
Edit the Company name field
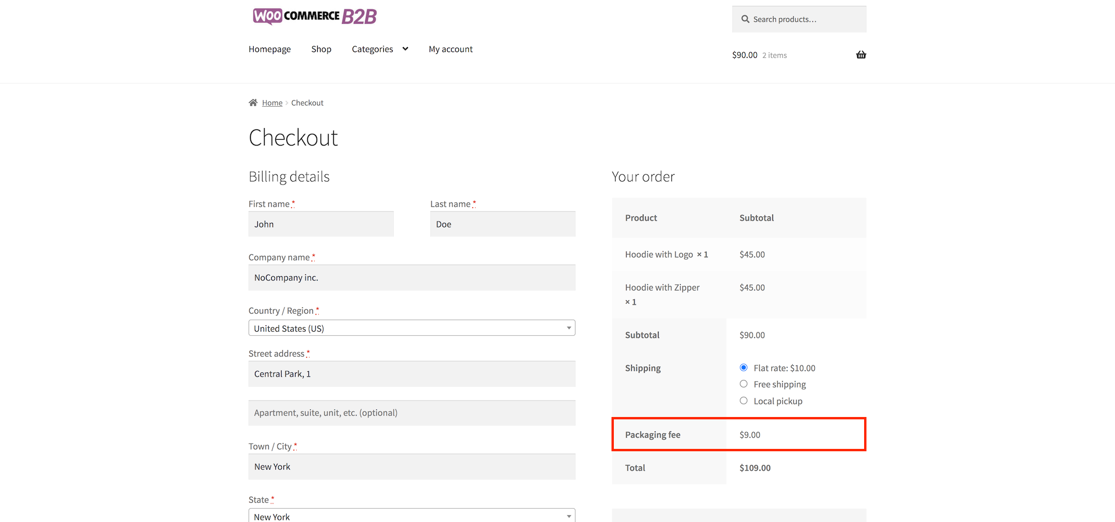pos(412,278)
